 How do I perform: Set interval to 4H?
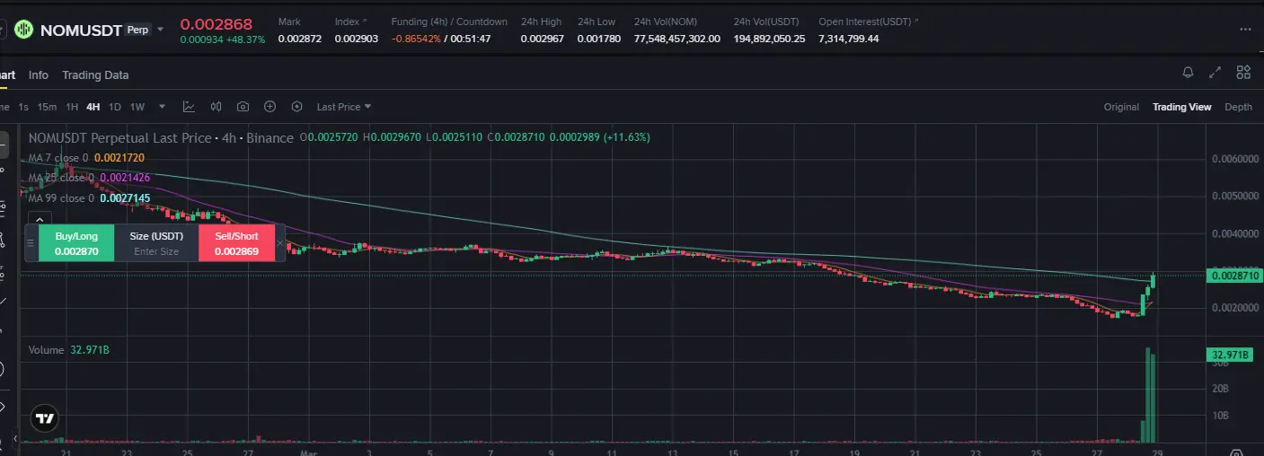pyautogui.click(x=93, y=107)
